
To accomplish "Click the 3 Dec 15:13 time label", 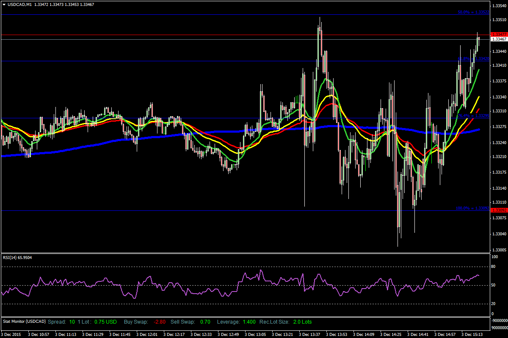I will [x=472, y=334].
